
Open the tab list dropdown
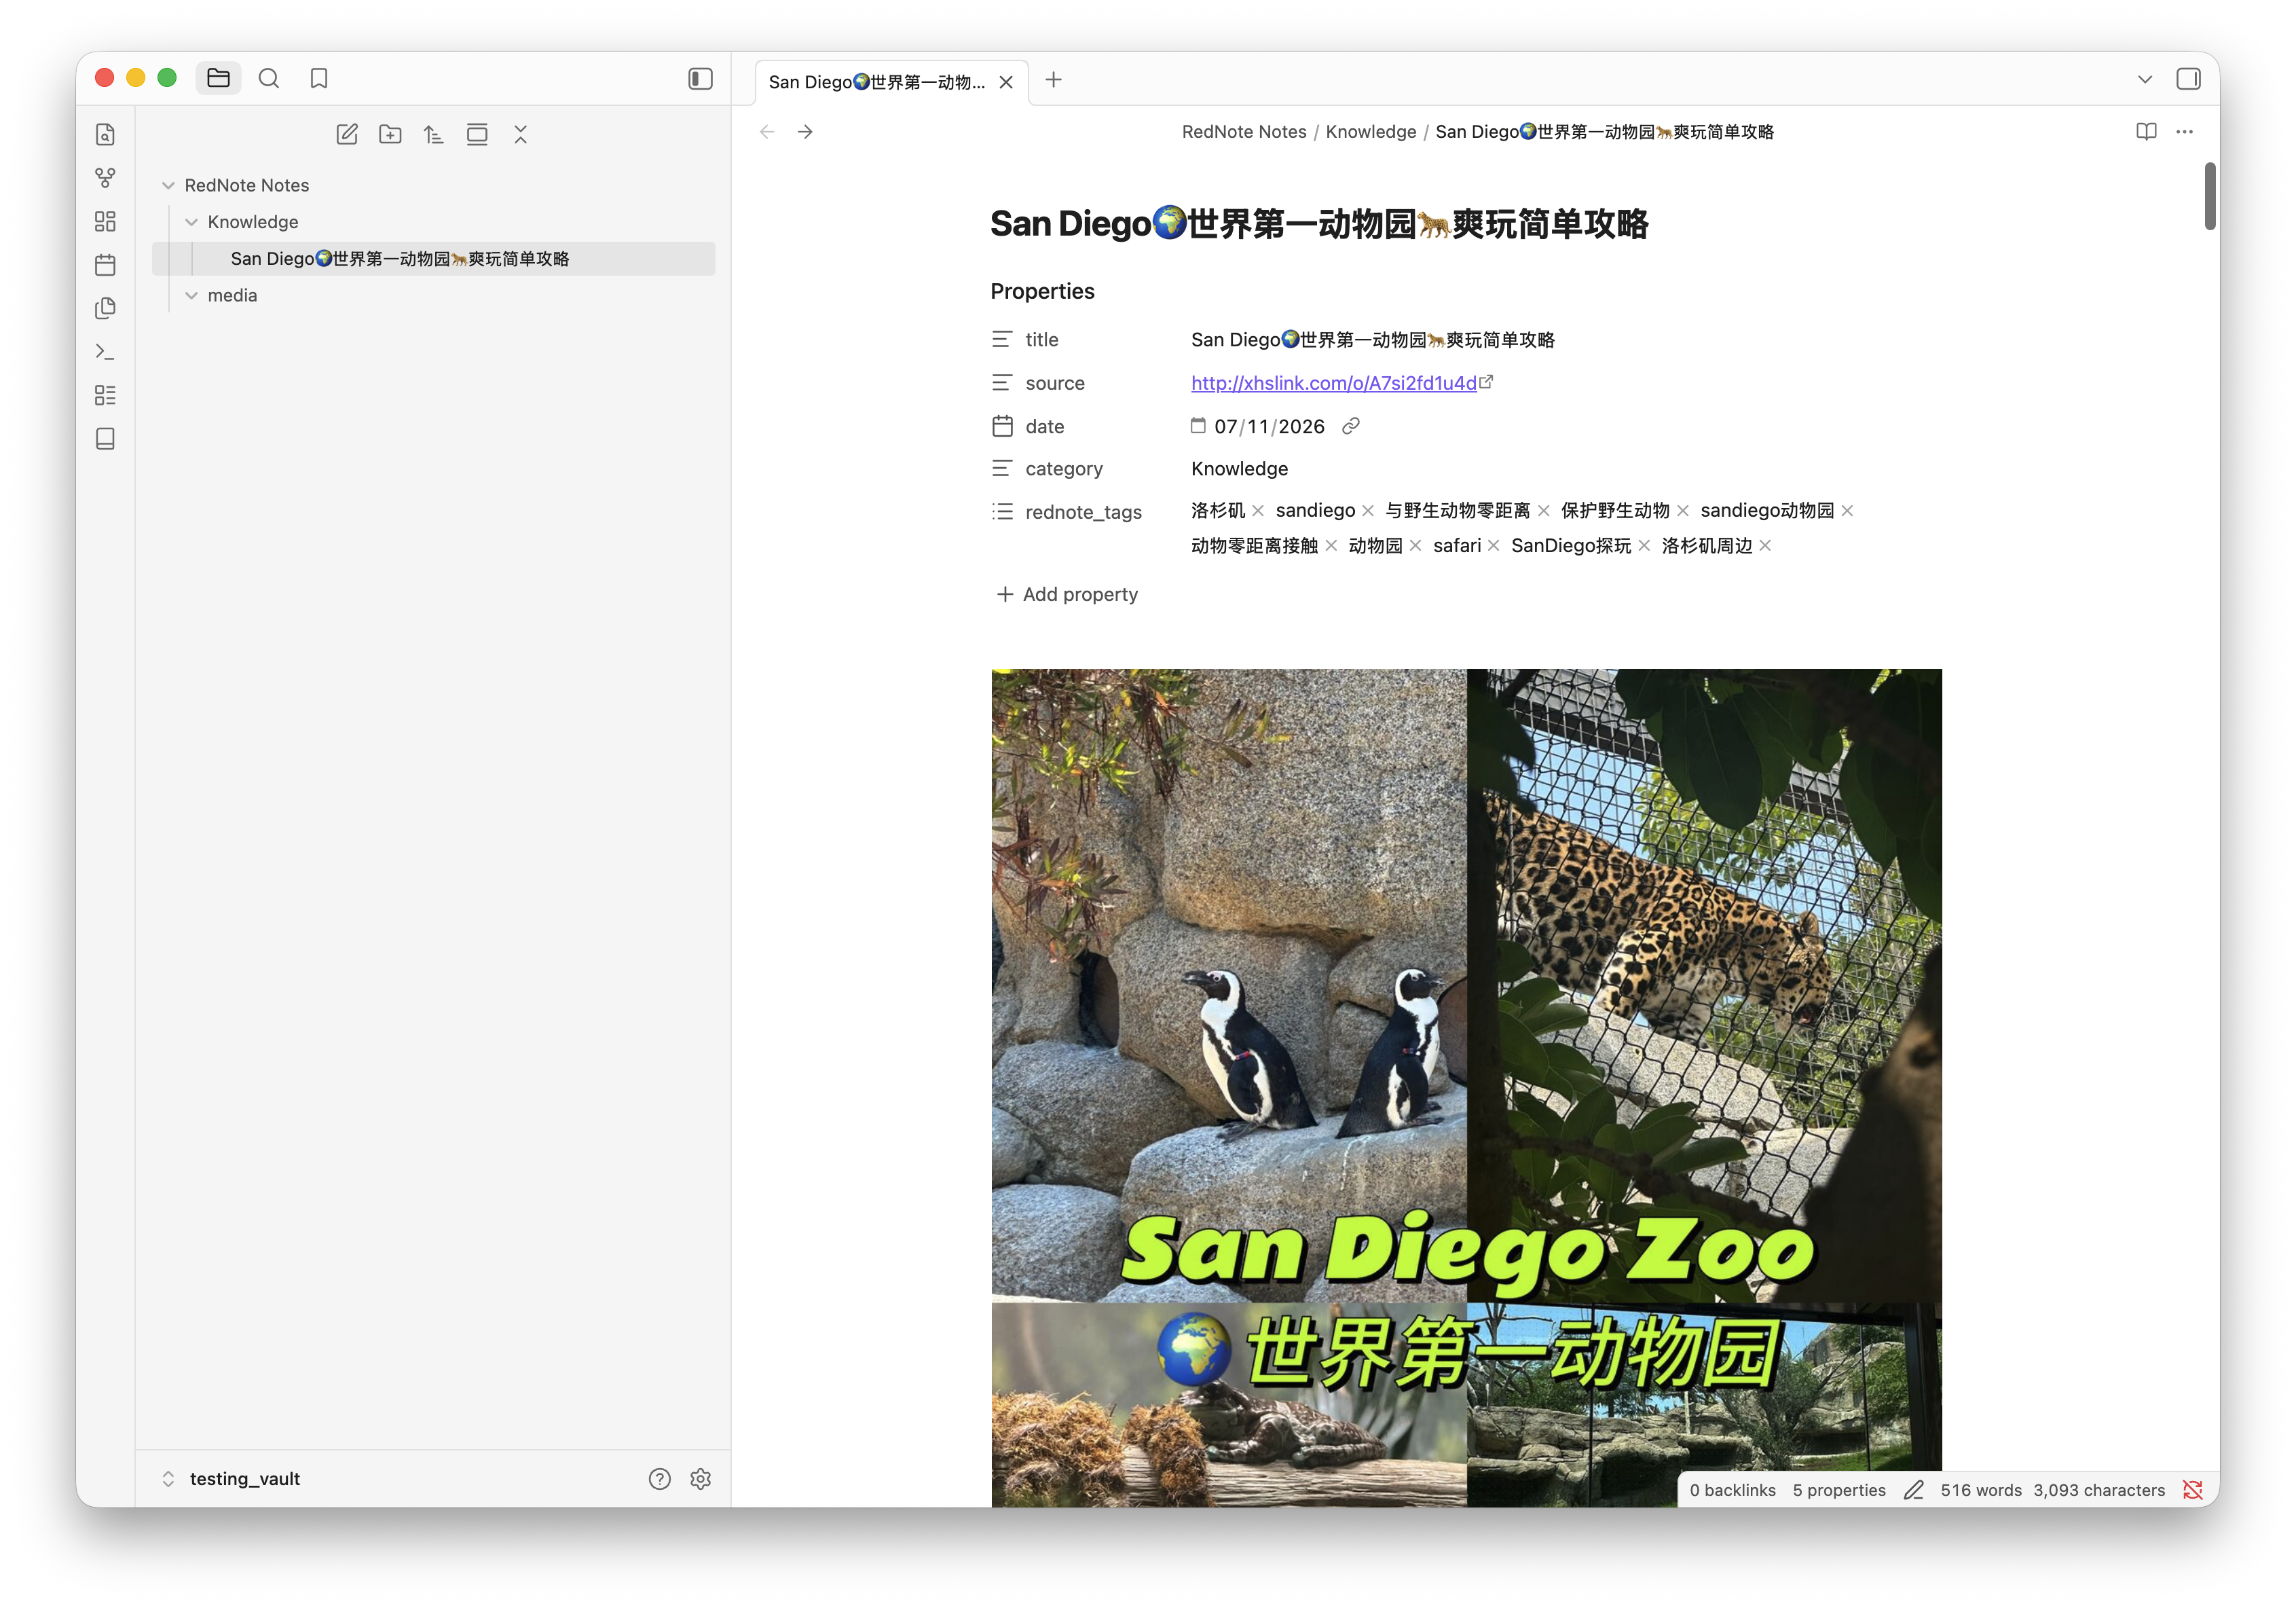tap(2144, 79)
